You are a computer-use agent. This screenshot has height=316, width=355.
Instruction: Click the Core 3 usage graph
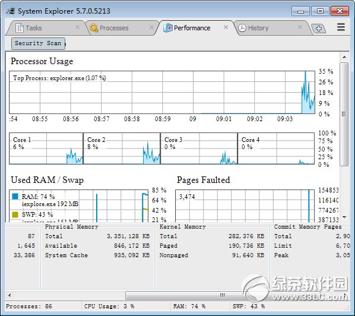point(199,148)
